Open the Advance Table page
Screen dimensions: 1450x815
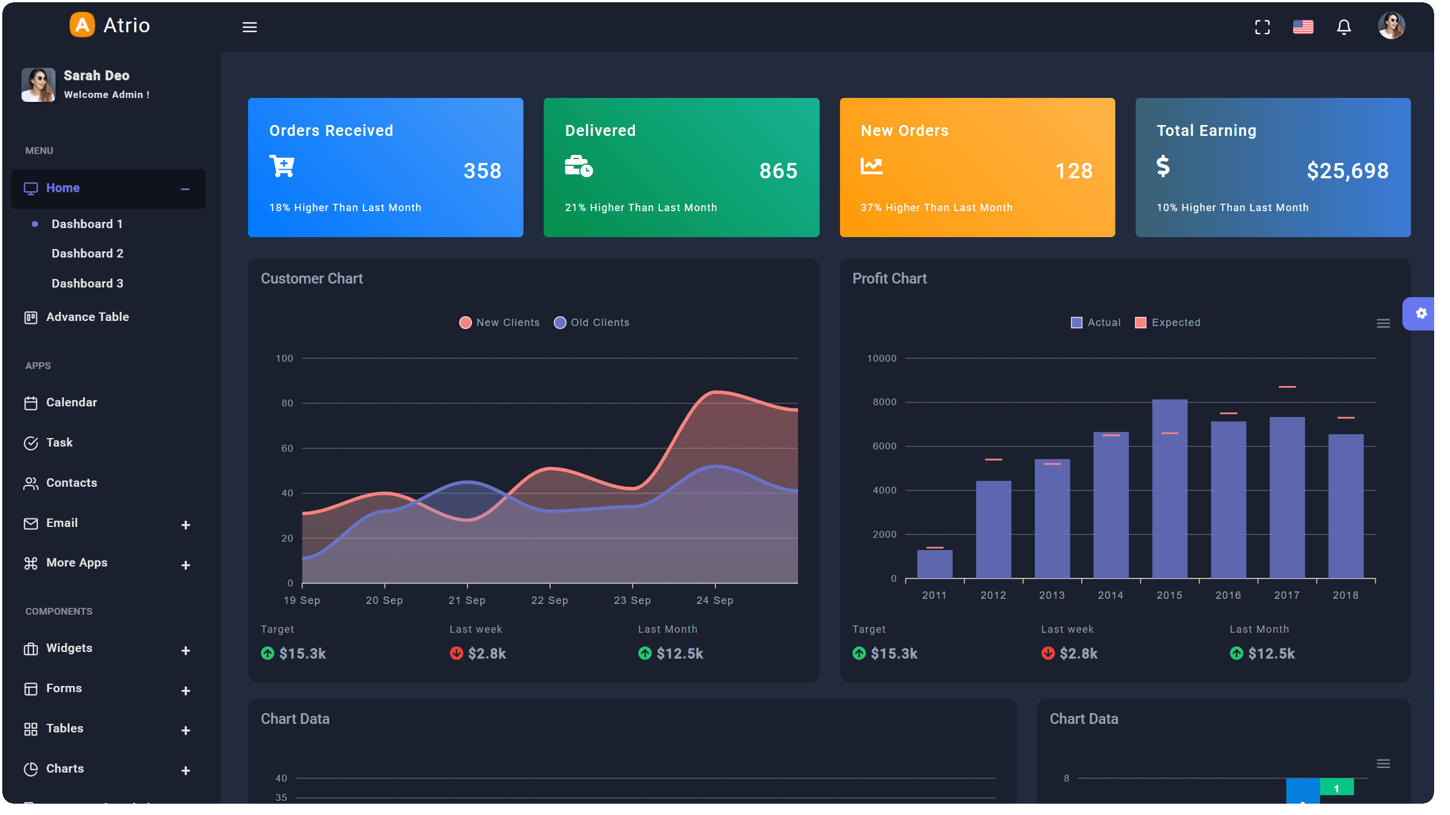coord(87,317)
